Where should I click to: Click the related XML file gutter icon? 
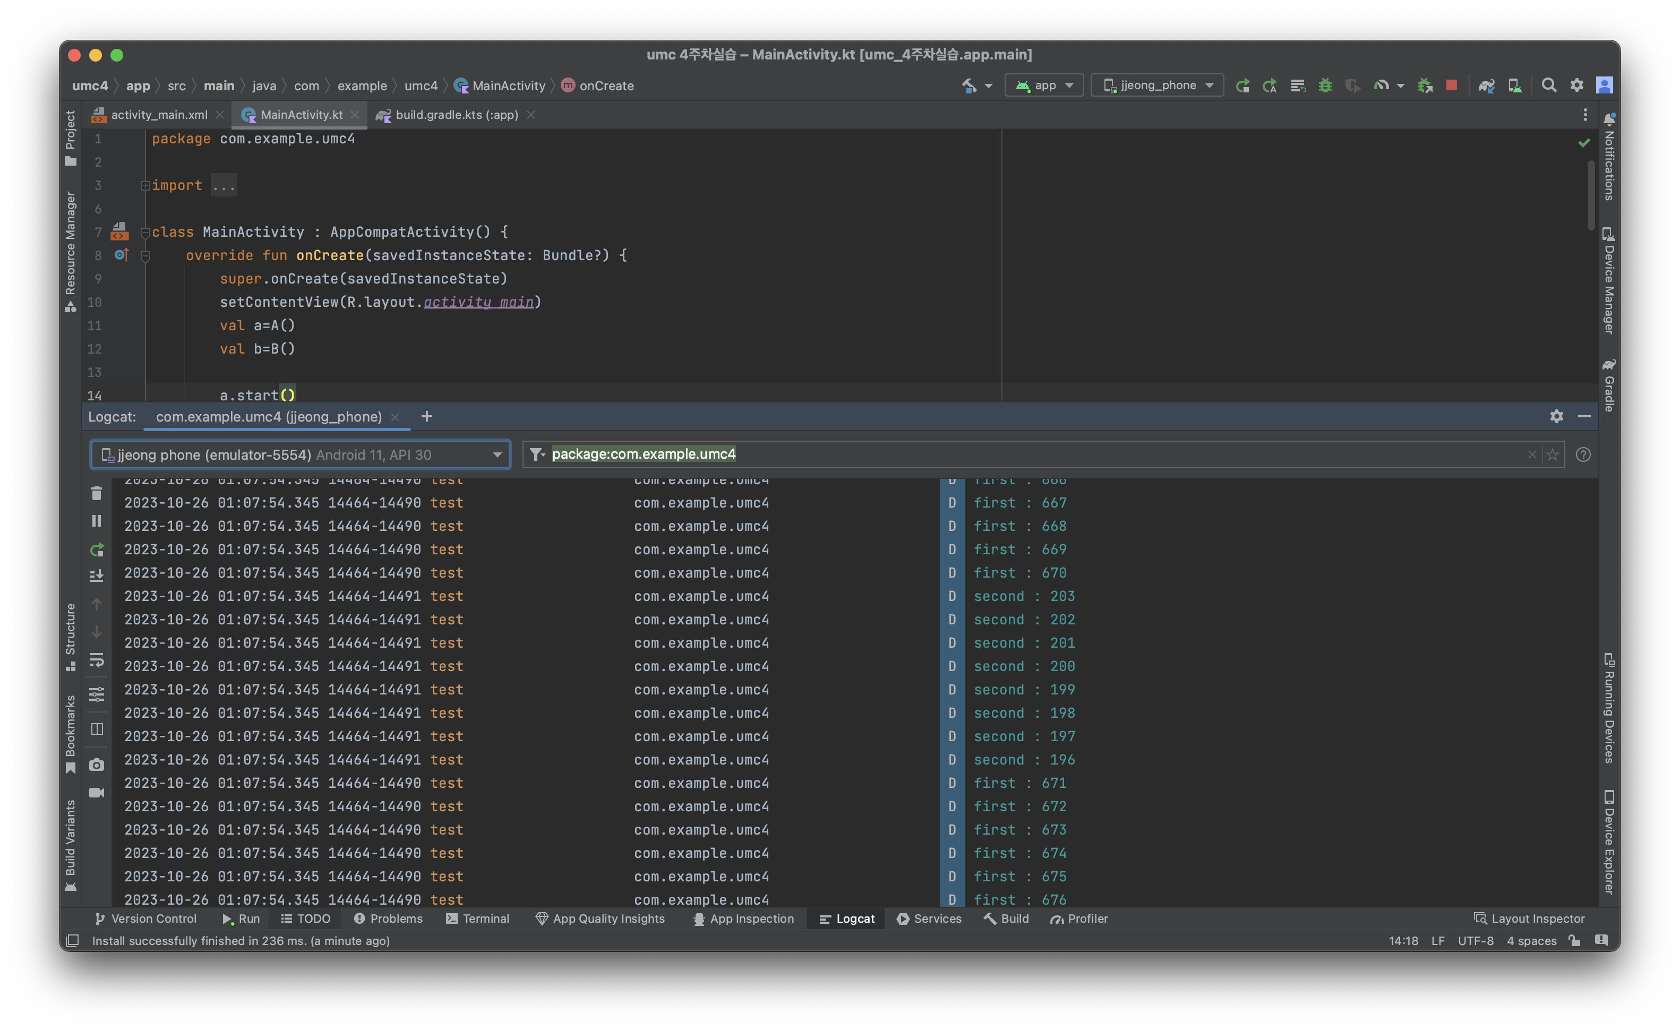pos(120,231)
